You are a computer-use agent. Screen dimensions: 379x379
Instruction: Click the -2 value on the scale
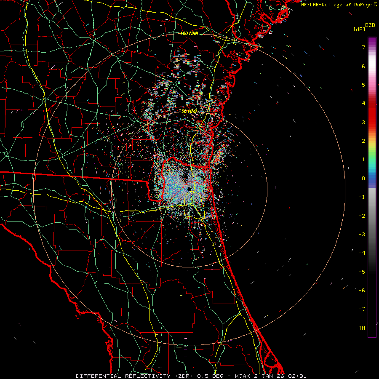tap(362, 216)
